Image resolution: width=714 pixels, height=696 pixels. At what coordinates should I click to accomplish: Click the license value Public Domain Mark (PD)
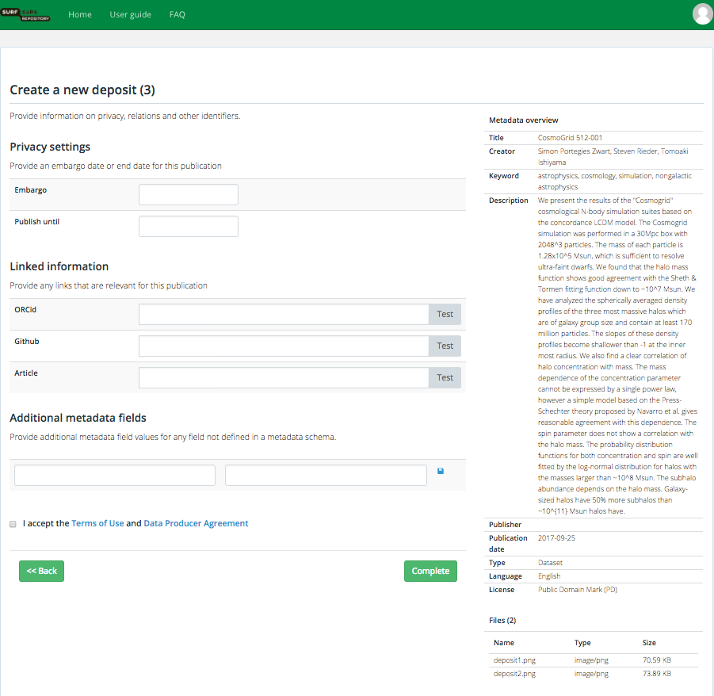(578, 590)
